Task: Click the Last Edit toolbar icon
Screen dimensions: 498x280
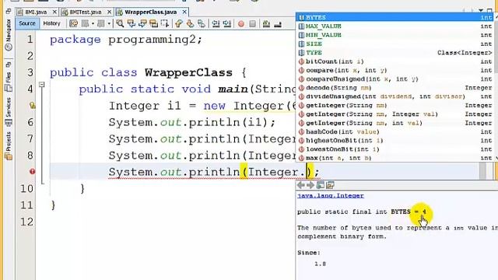Action: [73, 23]
